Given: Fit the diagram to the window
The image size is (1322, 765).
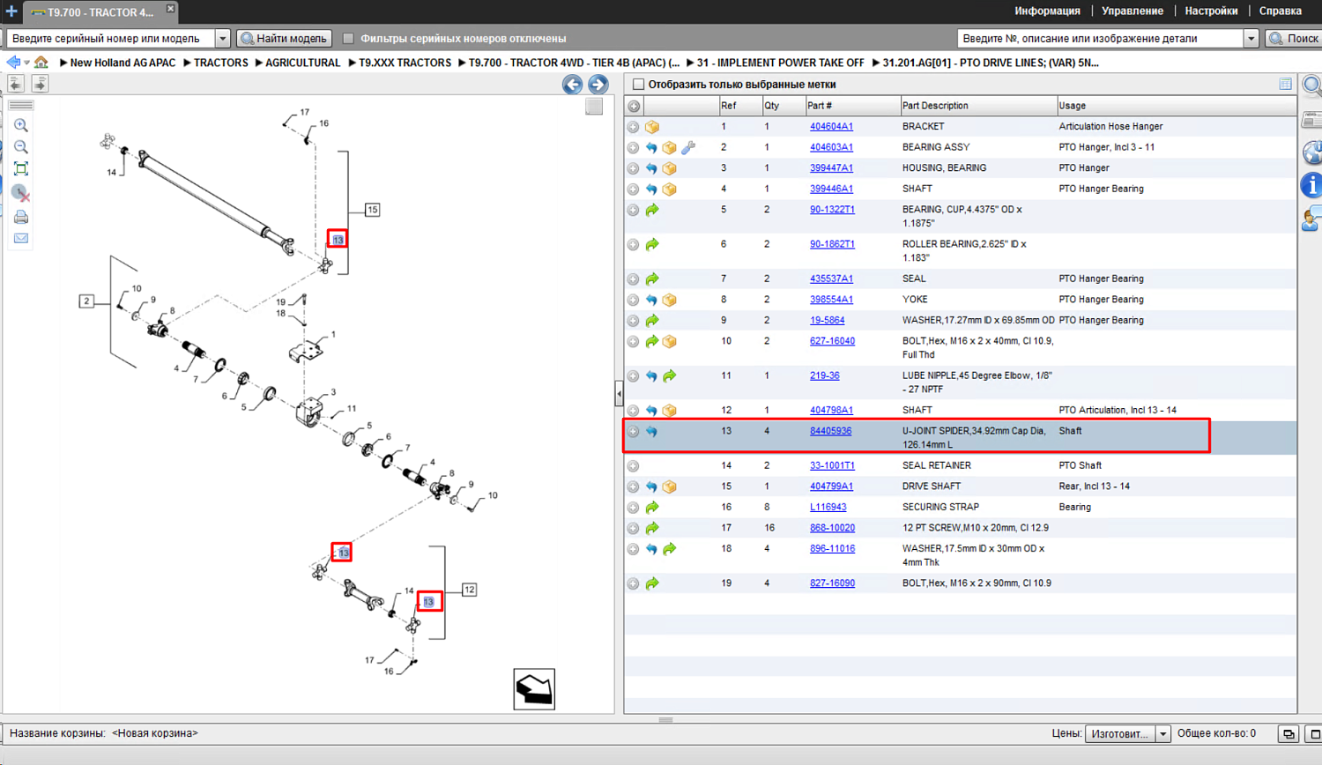Looking at the screenshot, I should 21,169.
